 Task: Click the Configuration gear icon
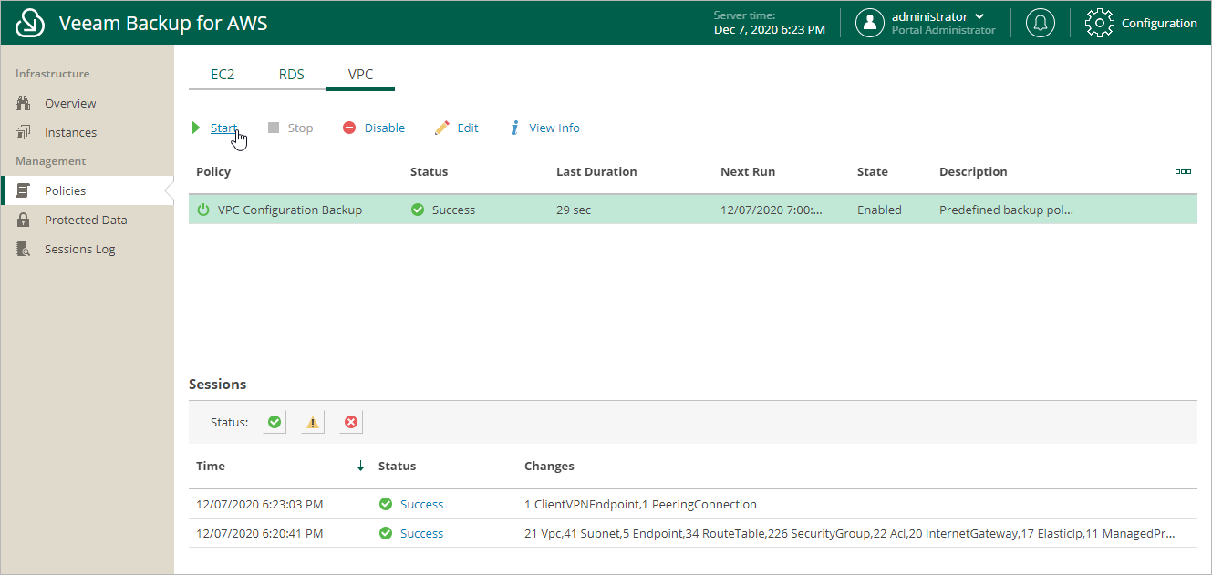click(x=1100, y=23)
